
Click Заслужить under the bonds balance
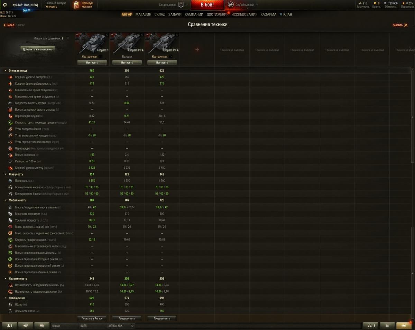[x=363, y=7]
